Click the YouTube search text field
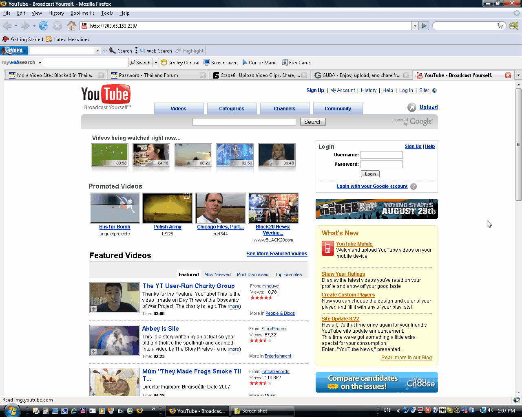Image resolution: width=522 pixels, height=417 pixels. (244, 122)
